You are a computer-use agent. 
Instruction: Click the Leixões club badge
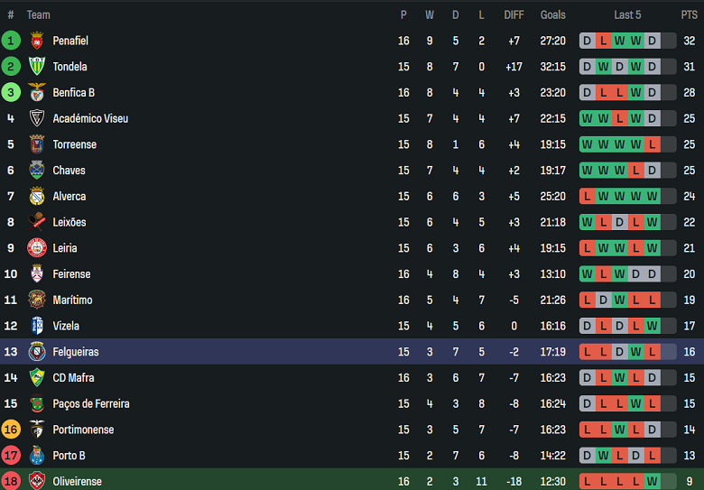pyautogui.click(x=37, y=222)
